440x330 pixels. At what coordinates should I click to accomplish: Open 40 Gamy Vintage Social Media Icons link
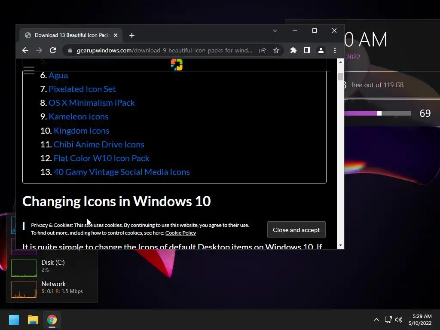[122, 172]
